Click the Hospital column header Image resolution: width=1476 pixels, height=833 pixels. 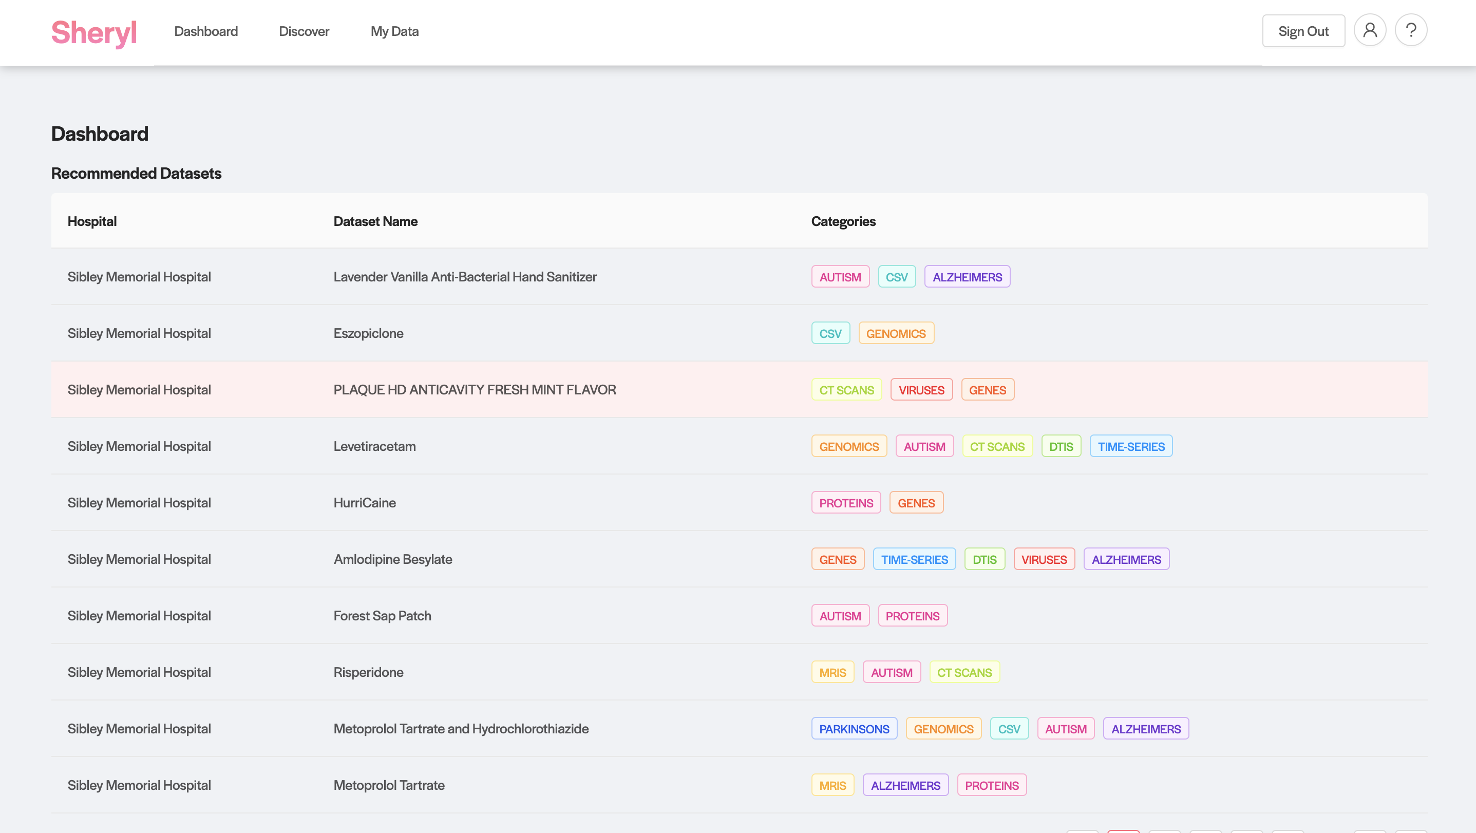pos(92,221)
